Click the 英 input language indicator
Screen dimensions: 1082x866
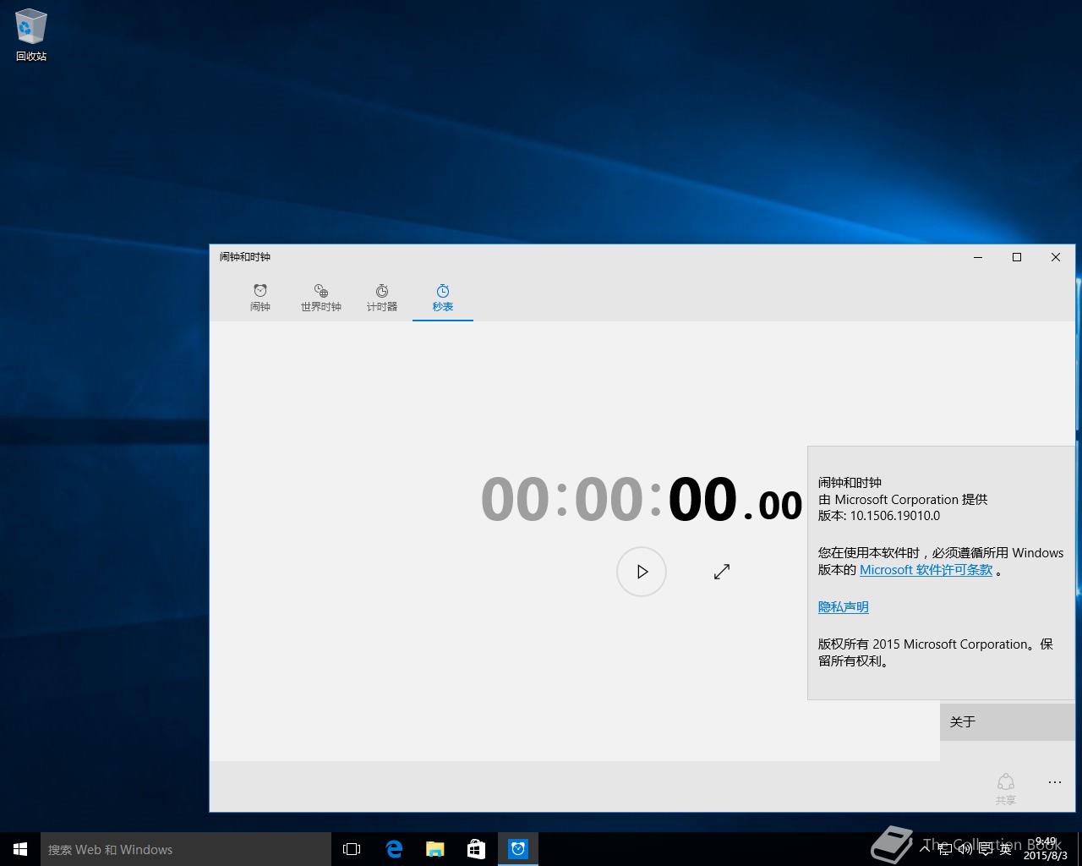coord(1005,849)
